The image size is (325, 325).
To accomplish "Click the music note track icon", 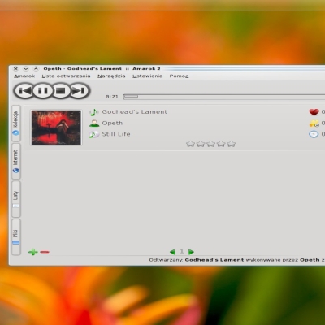I will click(93, 112).
